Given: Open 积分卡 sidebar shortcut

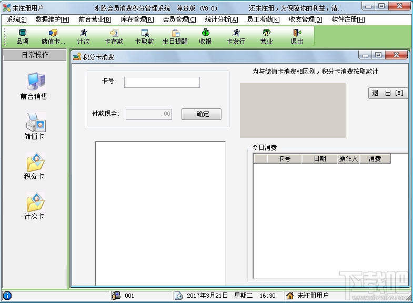Looking at the screenshot, I should pos(34,166).
